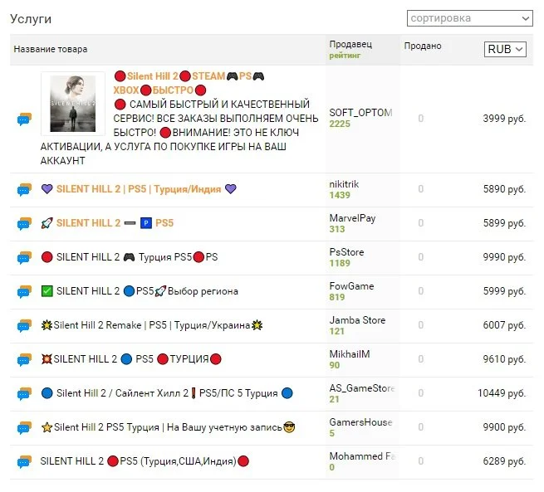544x492 pixels.
Task: Click seller name PsStore
Action: click(x=346, y=252)
